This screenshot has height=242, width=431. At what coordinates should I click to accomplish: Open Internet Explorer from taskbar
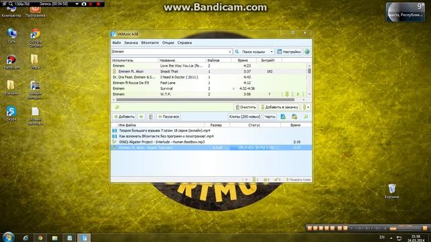click(x=26, y=238)
